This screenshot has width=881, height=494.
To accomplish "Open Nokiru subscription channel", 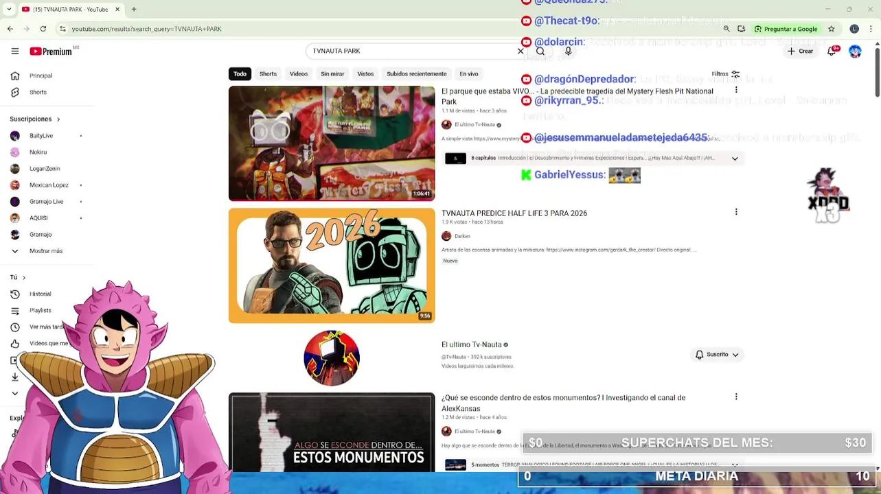I will pos(38,152).
